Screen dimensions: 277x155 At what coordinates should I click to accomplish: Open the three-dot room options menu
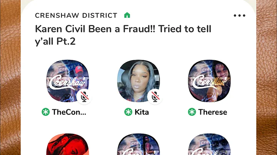coord(239,15)
